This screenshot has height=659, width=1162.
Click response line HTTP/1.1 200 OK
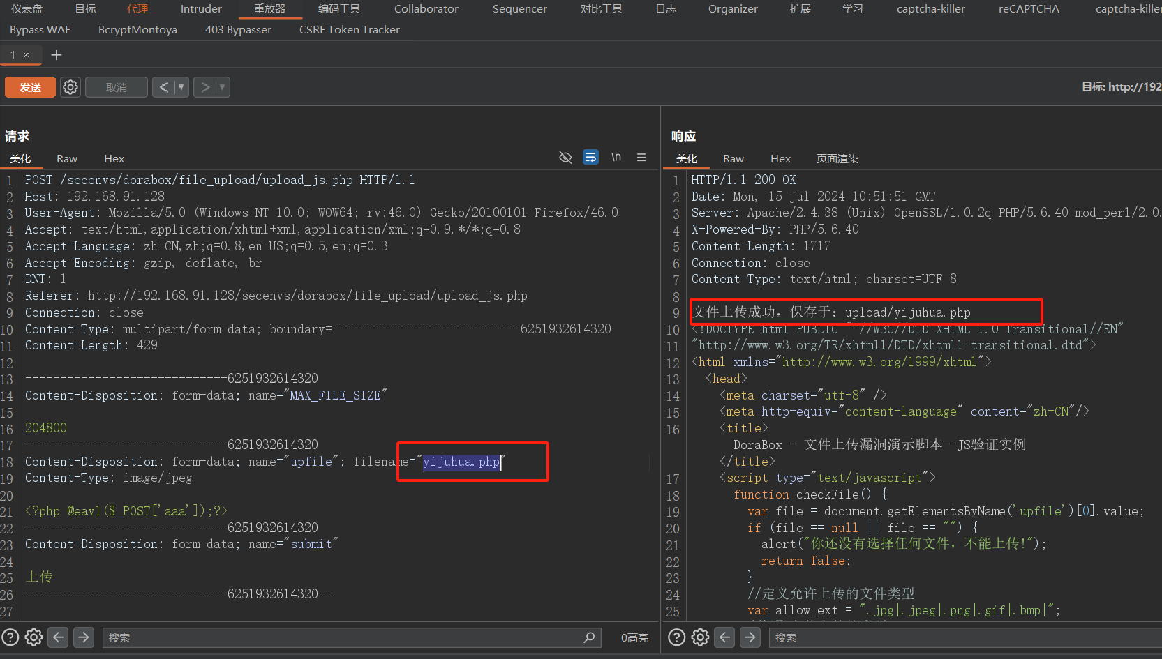tap(743, 180)
